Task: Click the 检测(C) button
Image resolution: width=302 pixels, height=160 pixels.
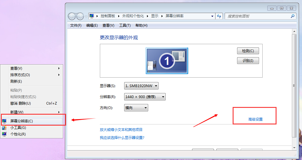Action: point(248,51)
